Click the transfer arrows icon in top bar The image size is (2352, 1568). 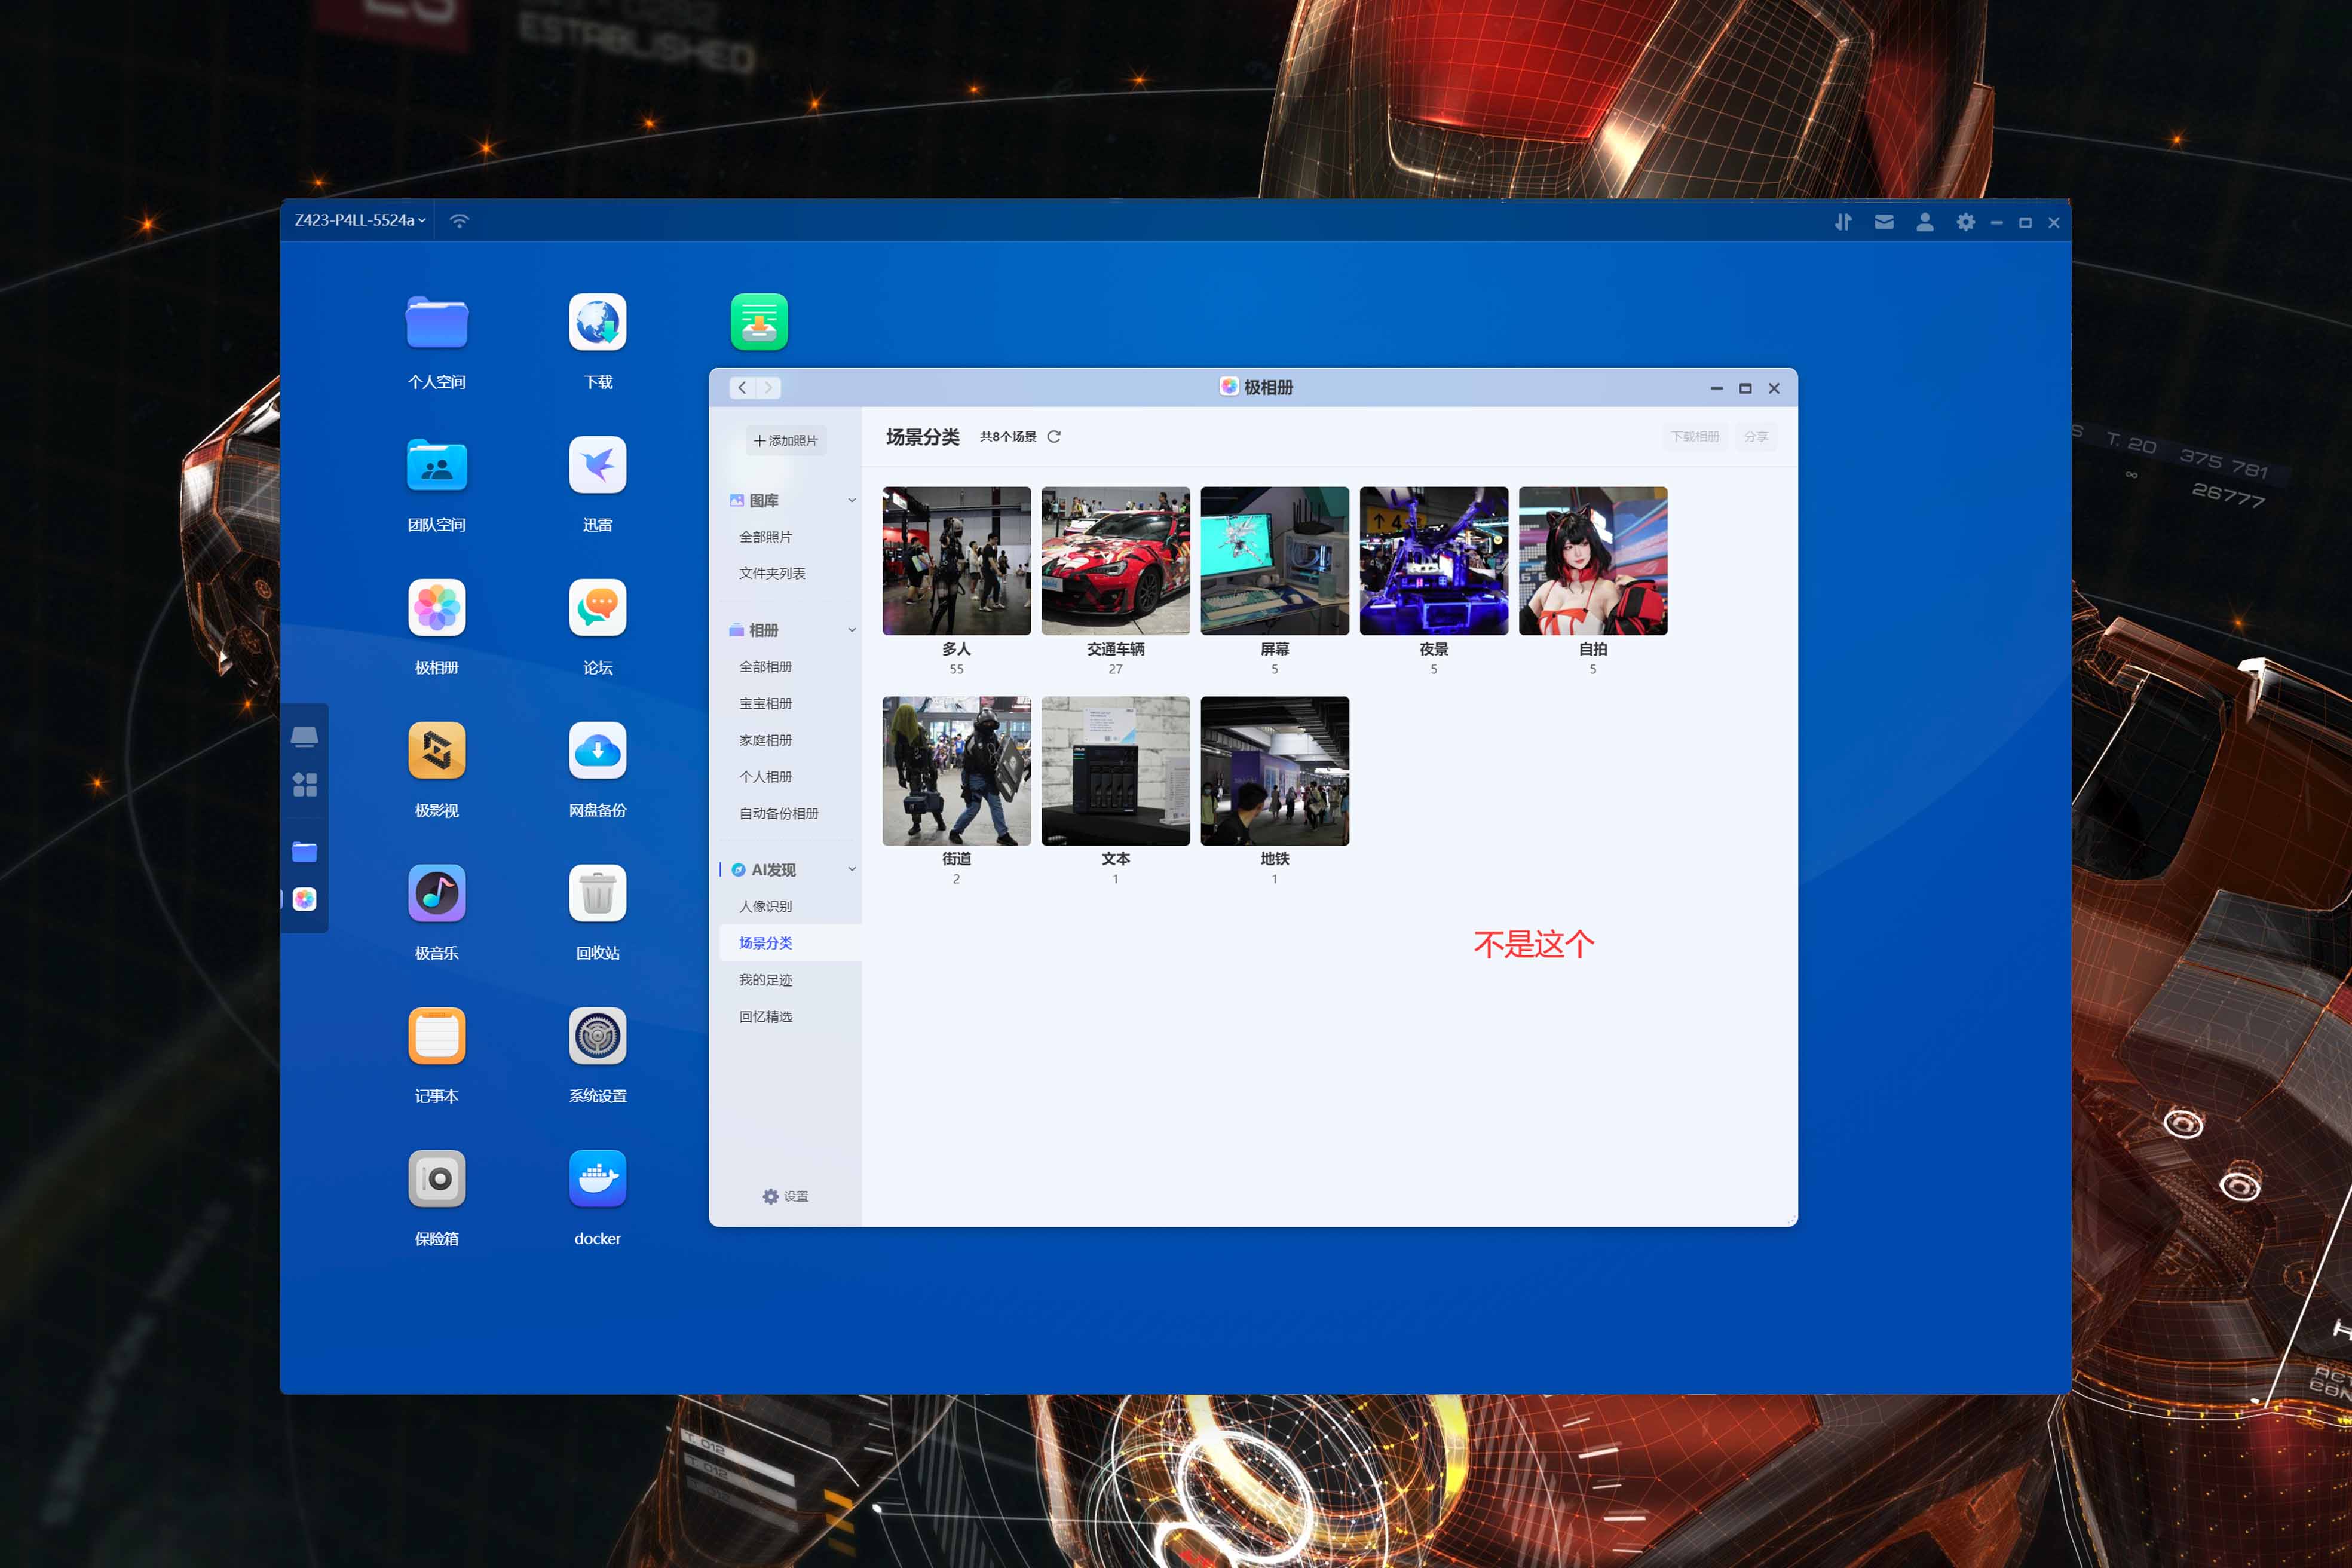[x=1843, y=222]
